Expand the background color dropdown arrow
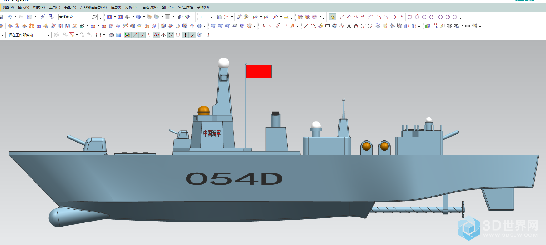 173,17
